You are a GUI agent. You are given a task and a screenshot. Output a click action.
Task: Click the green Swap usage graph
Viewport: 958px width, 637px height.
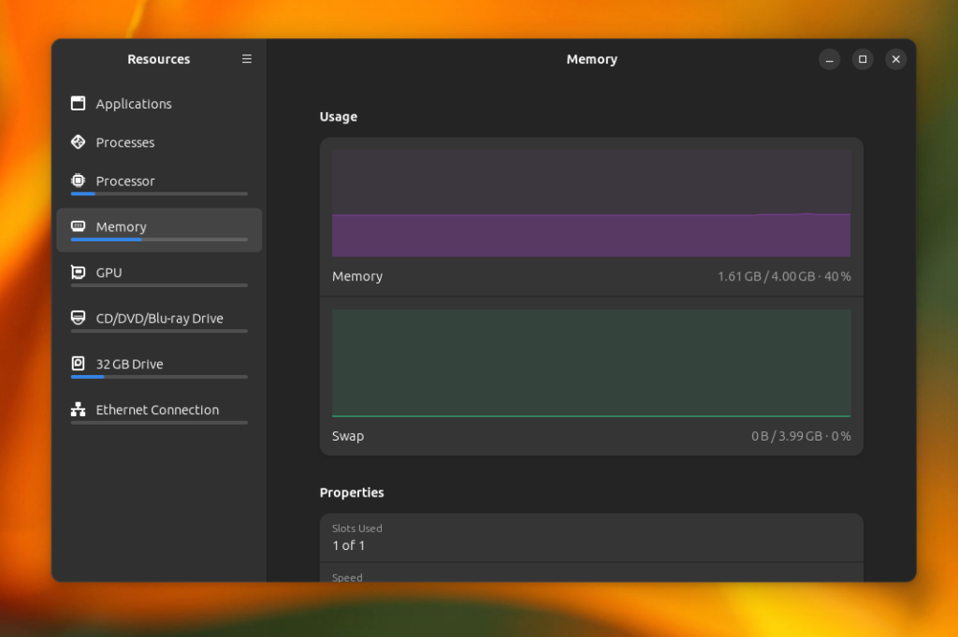[591, 363]
